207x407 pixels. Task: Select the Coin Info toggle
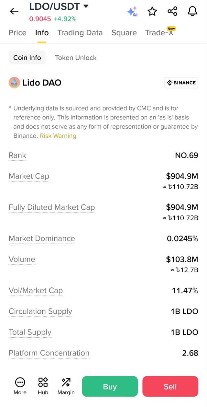pos(27,58)
